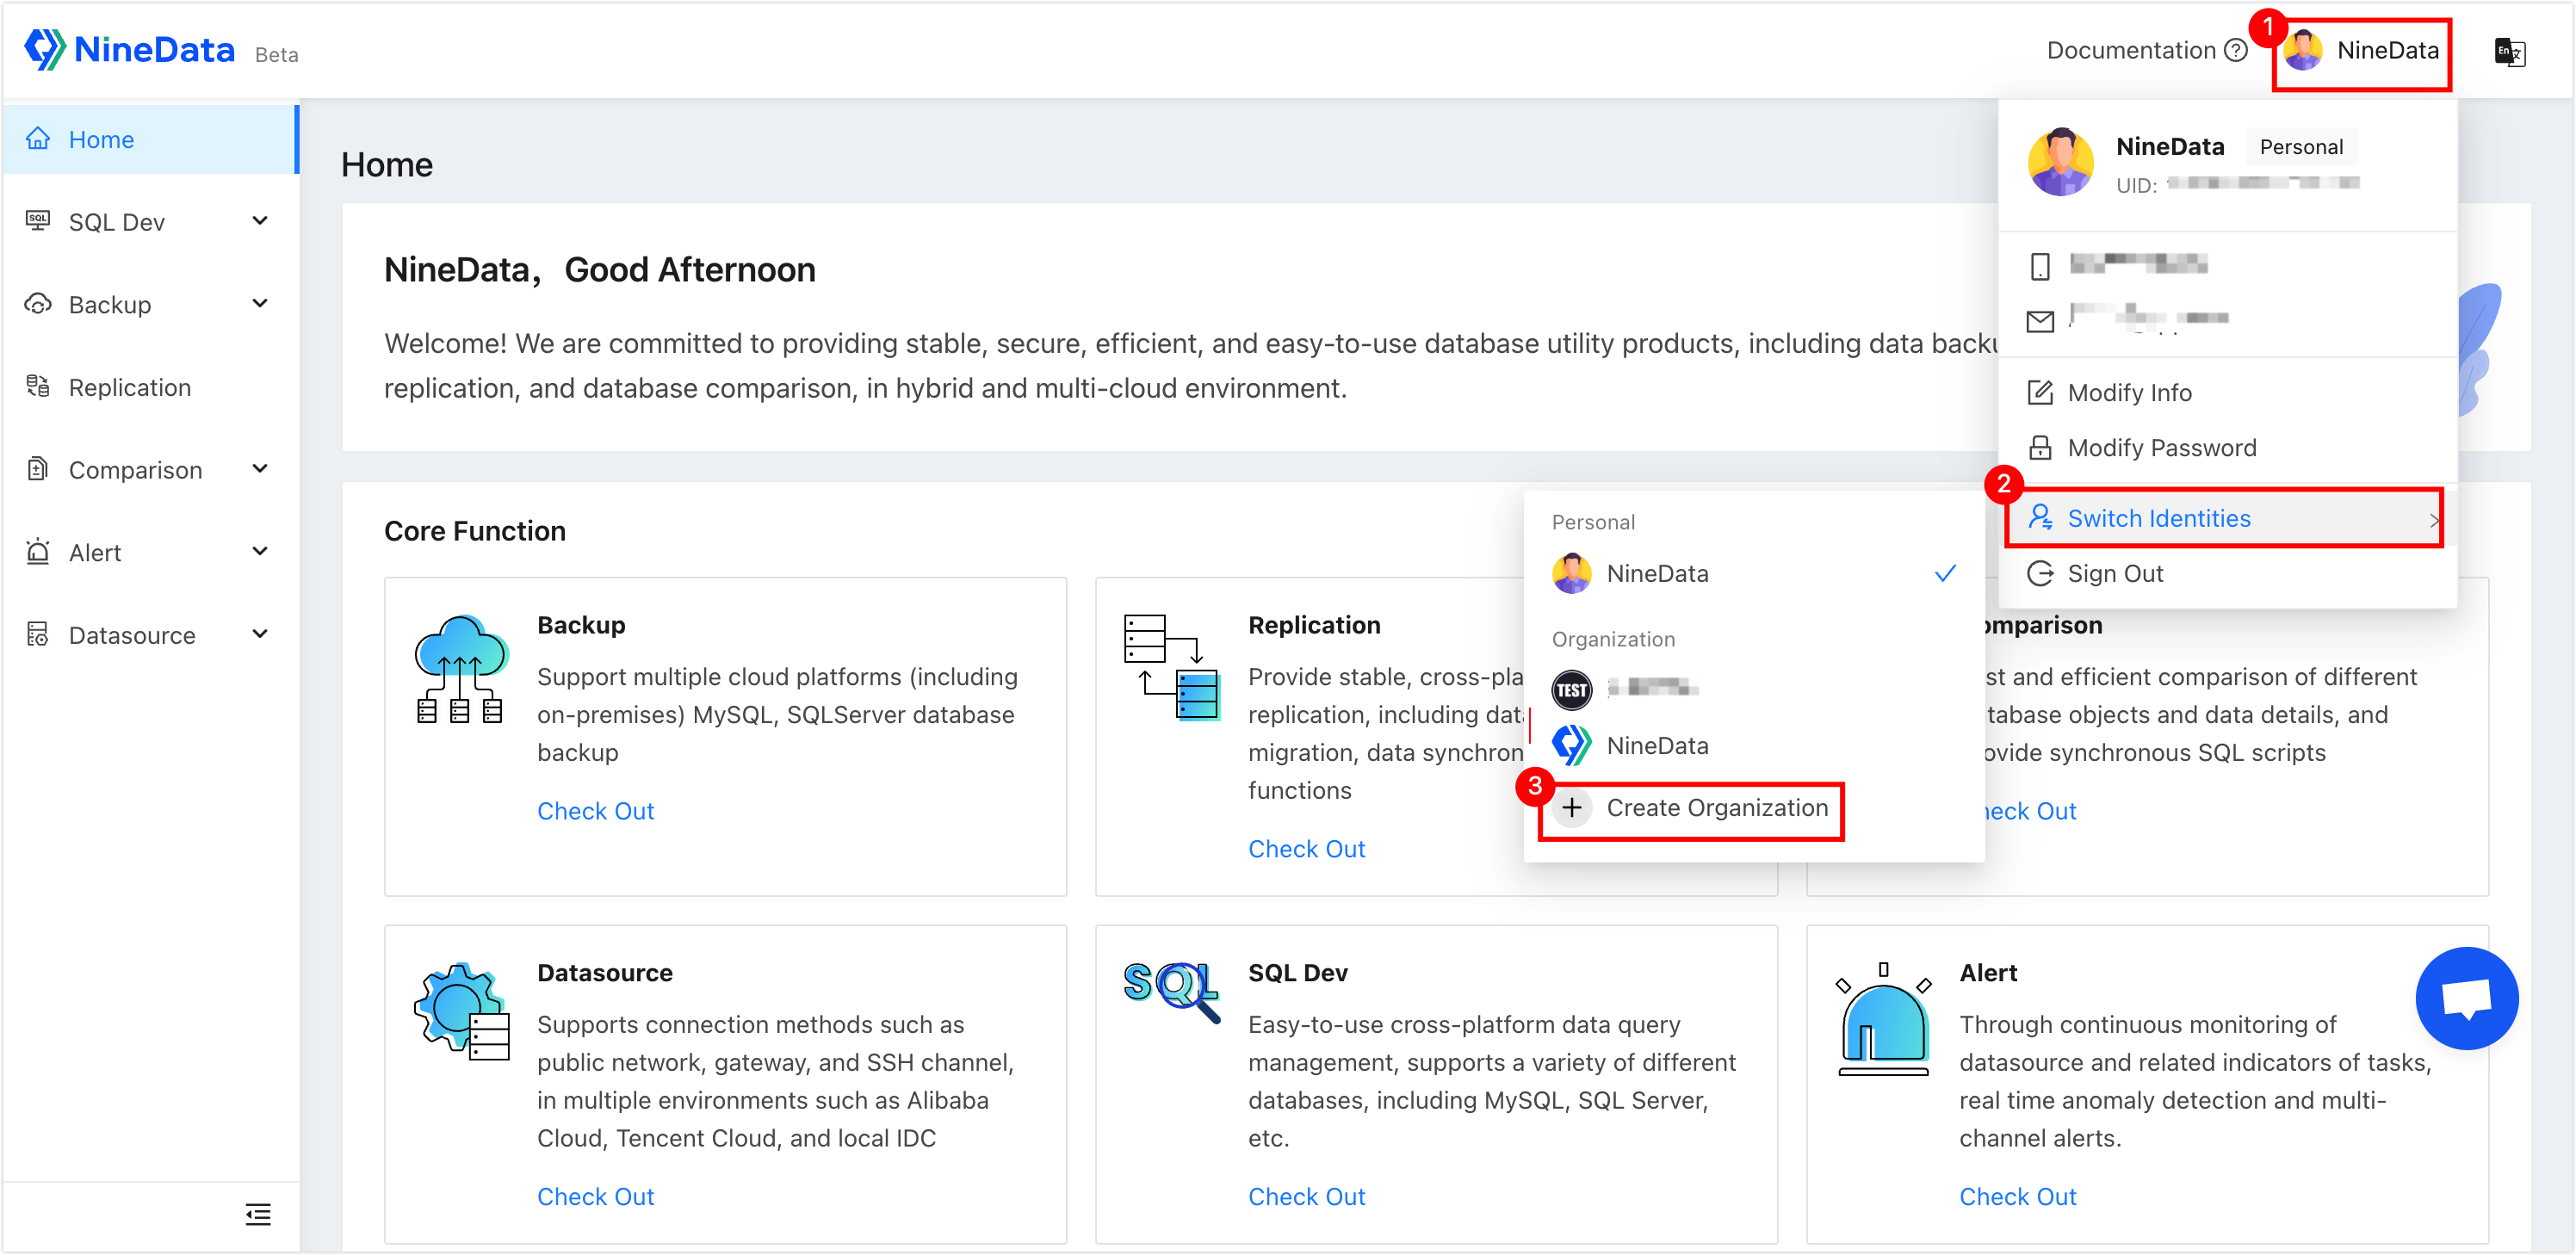The width and height of the screenshot is (2576, 1255).
Task: Open the Switch Identities submenu arrow
Action: (2433, 520)
